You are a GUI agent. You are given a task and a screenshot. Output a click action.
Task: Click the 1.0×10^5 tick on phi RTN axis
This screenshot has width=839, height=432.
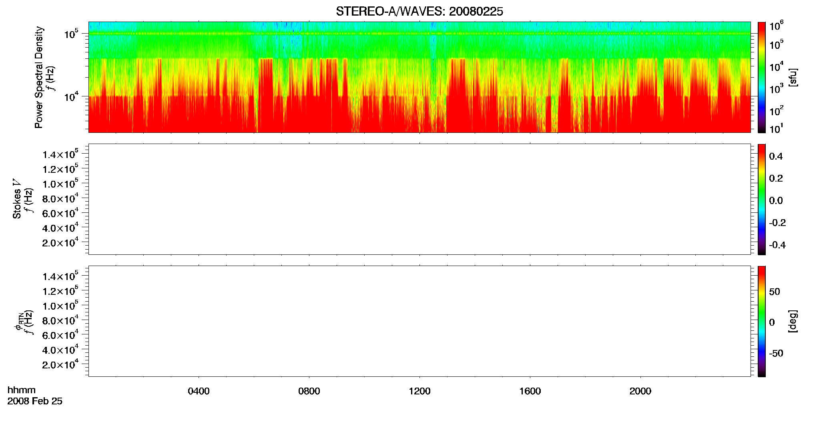60,305
